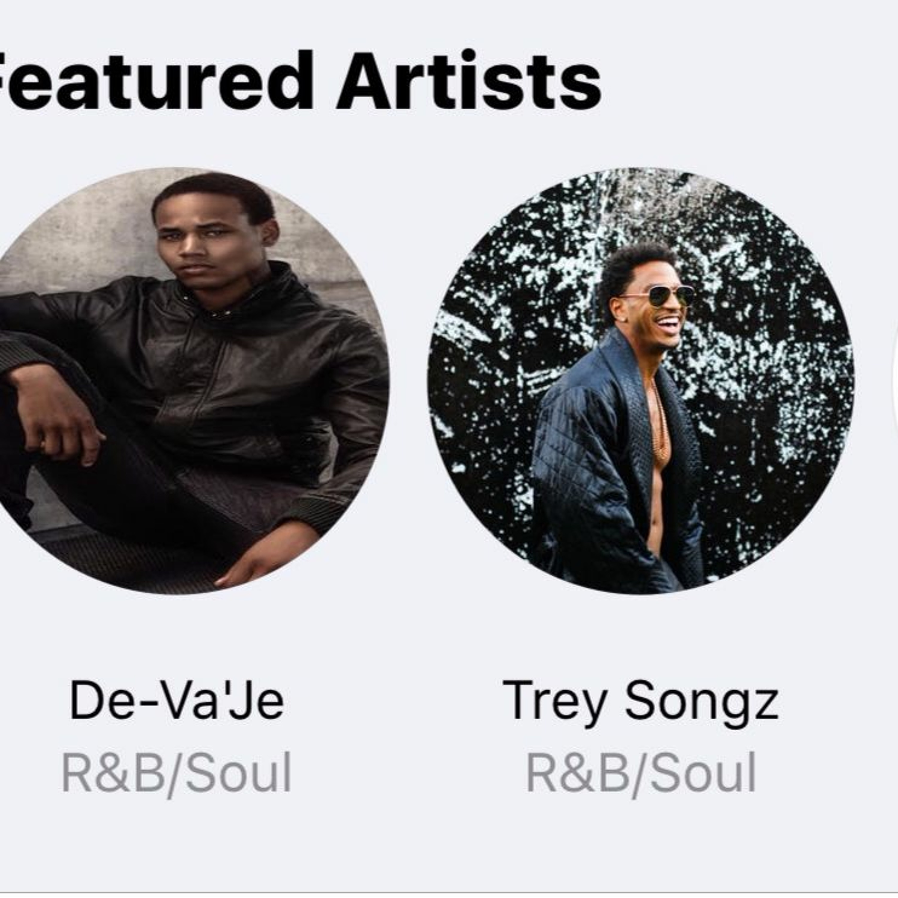898x898 pixels.
Task: Click the Trey Songz artist name
Action: [x=641, y=700]
